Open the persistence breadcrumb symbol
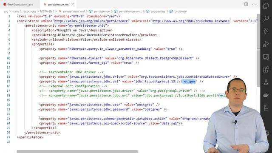 pos(102,11)
